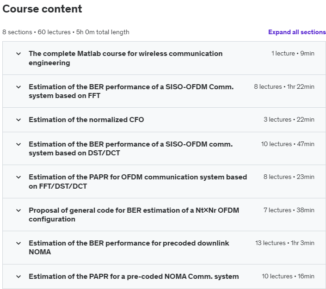Expand all sections link
The image size is (326, 289).
[297, 32]
